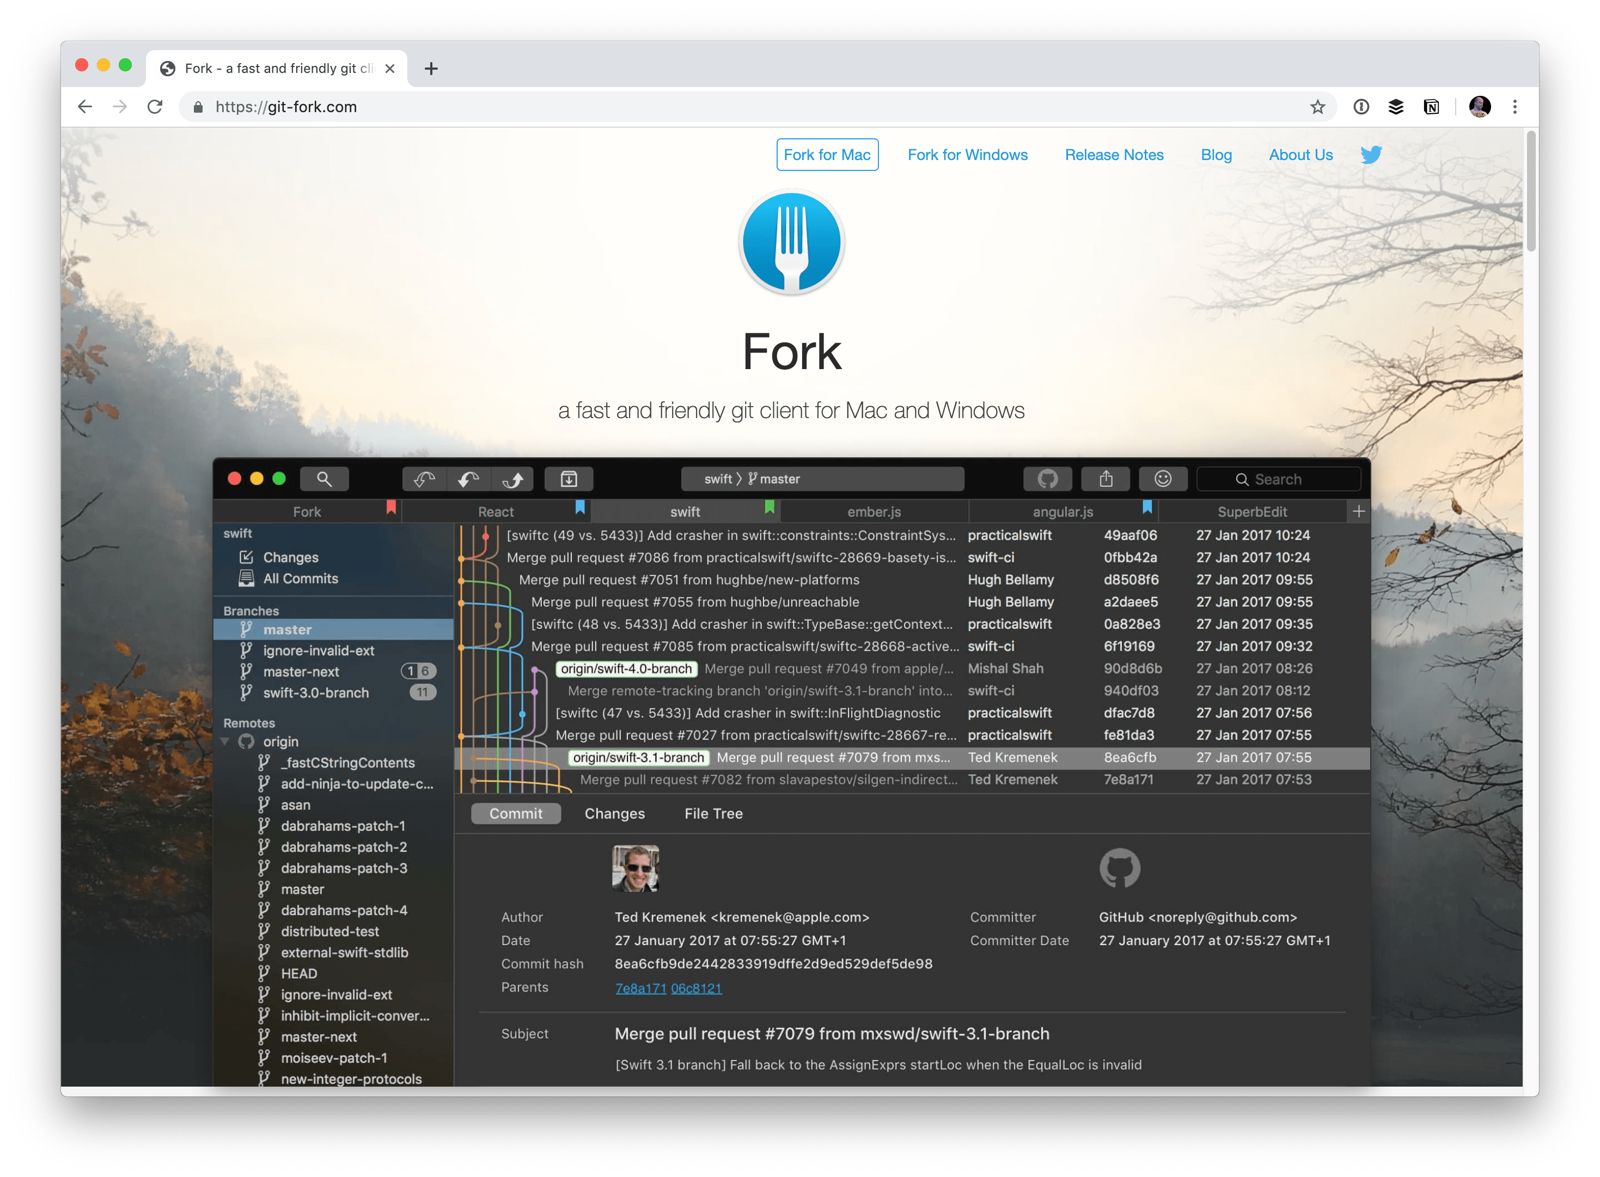
Task: Click the Pull icon in the toolbar
Action: 468,479
